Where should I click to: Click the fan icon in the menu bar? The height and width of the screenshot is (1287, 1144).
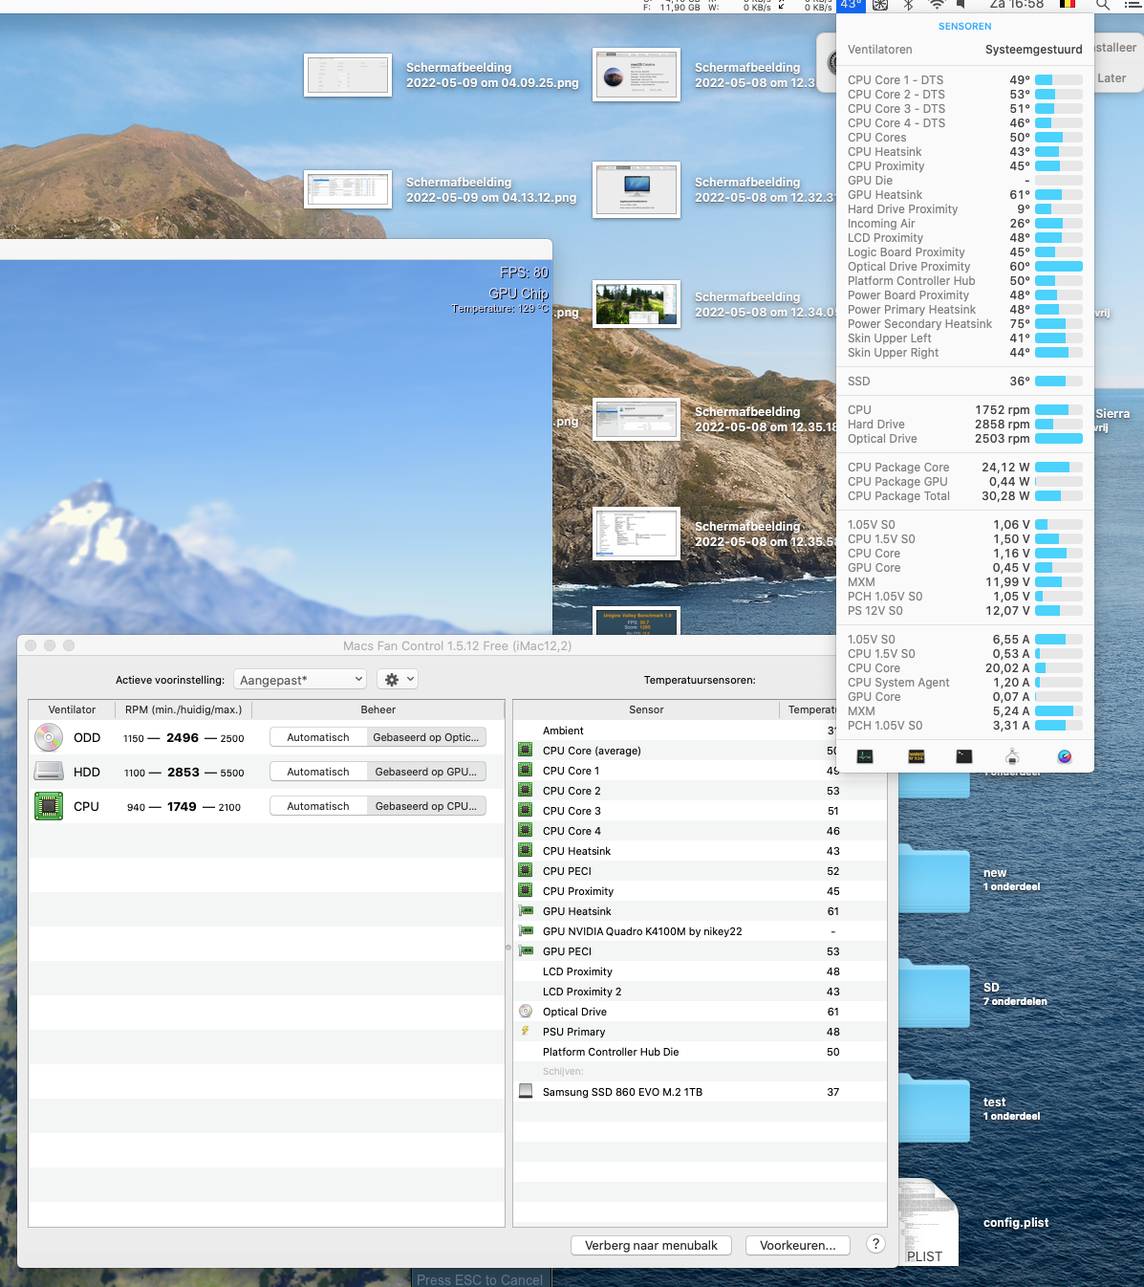[x=880, y=5]
